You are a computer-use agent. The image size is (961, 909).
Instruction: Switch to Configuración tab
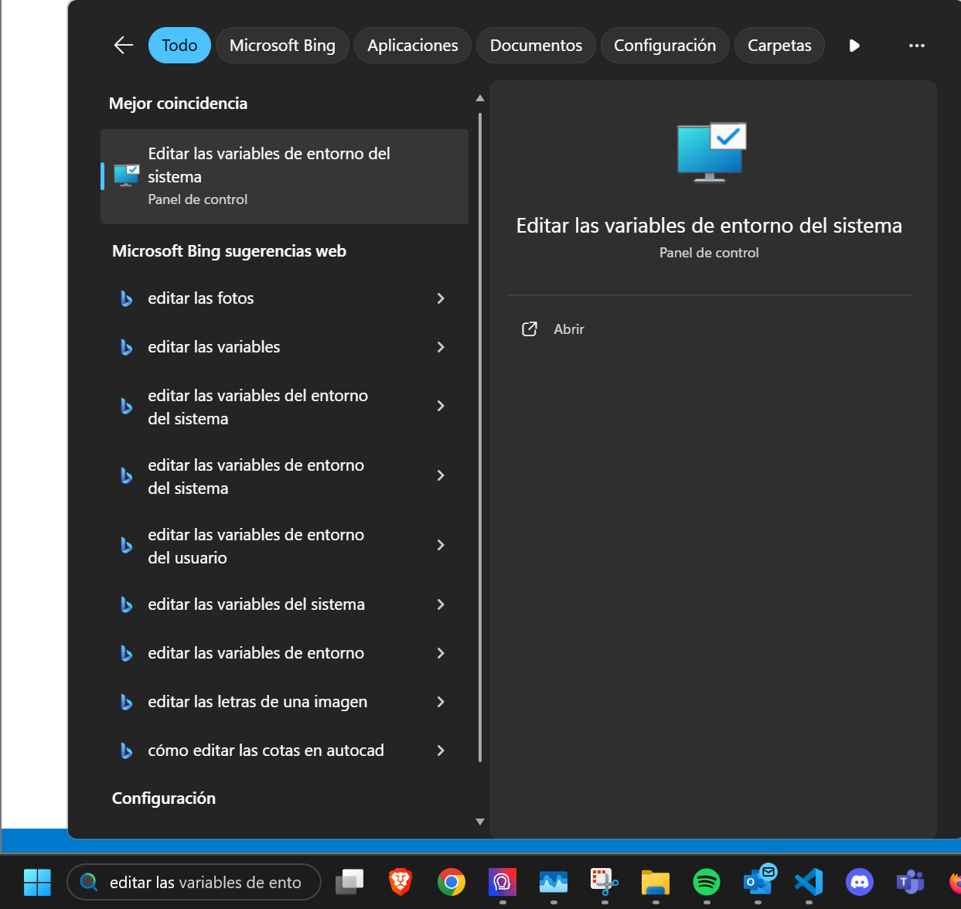tap(665, 46)
